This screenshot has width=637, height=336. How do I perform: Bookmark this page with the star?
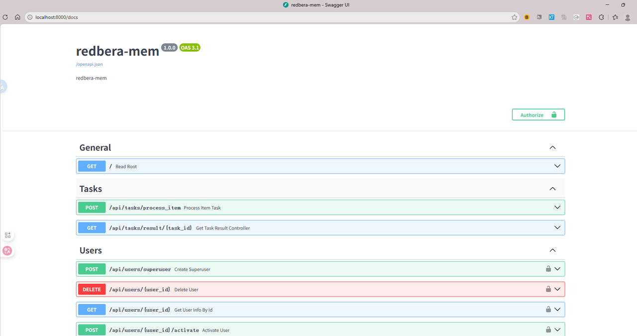click(515, 17)
